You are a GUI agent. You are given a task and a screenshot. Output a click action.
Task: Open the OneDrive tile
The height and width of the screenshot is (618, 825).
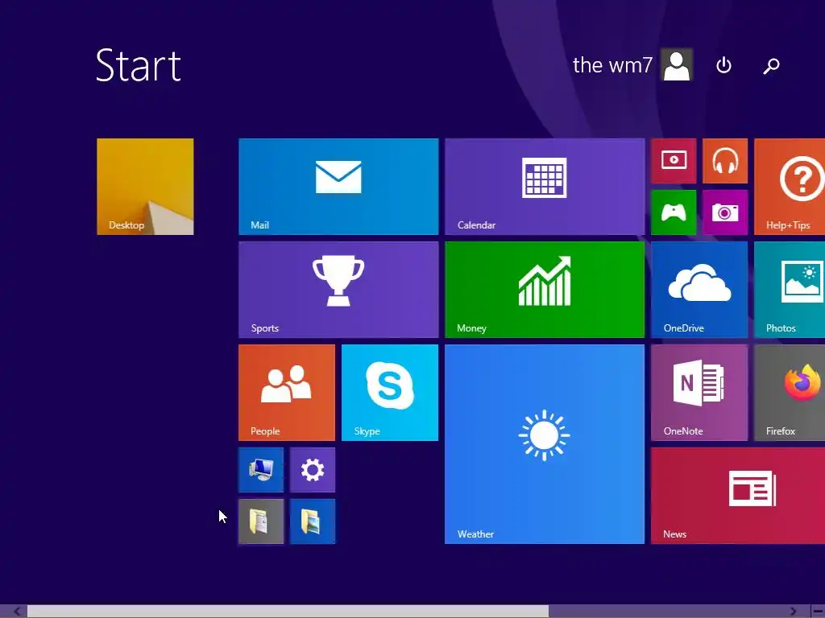tap(699, 290)
